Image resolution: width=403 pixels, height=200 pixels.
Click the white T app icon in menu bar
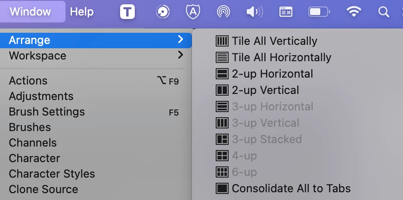click(127, 12)
